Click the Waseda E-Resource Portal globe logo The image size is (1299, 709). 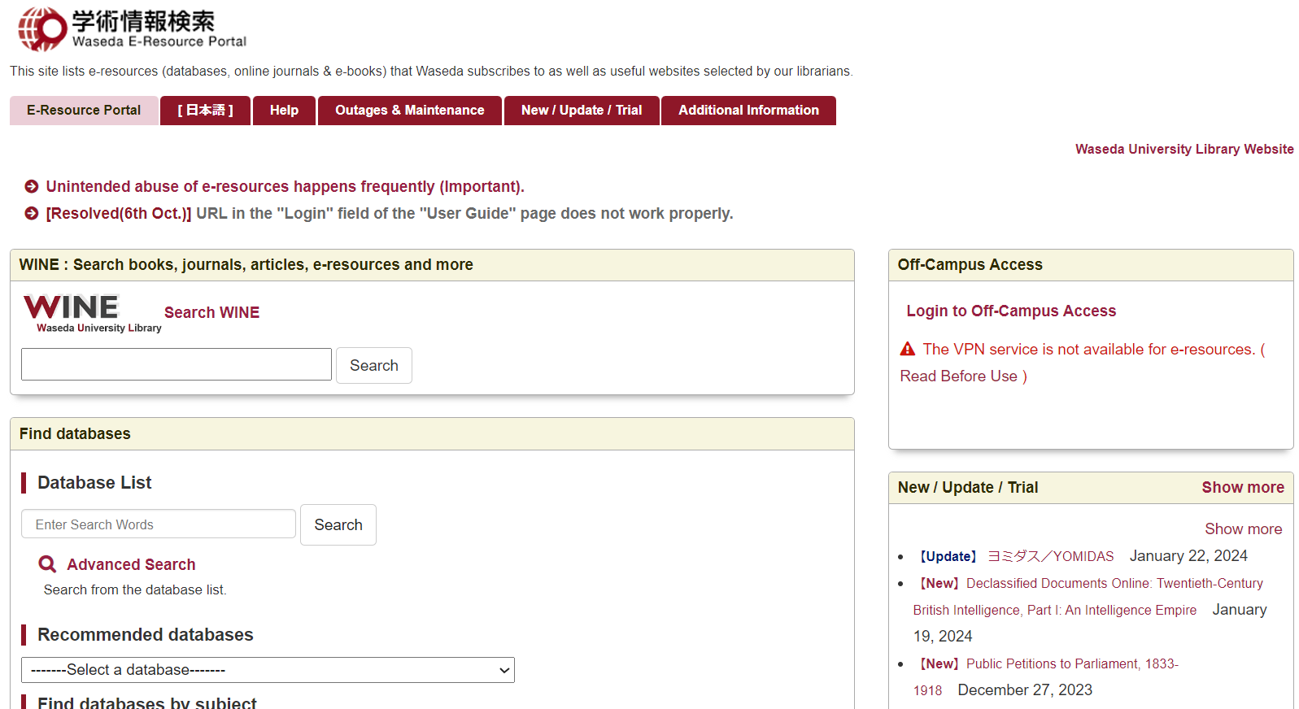(42, 29)
